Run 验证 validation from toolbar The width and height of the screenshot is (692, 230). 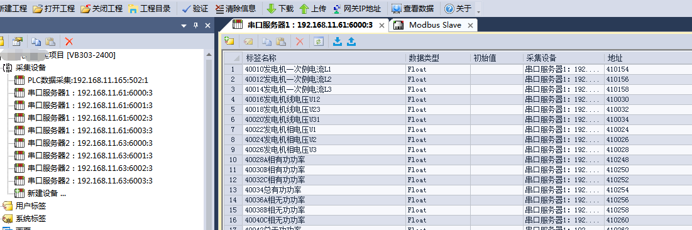[195, 8]
